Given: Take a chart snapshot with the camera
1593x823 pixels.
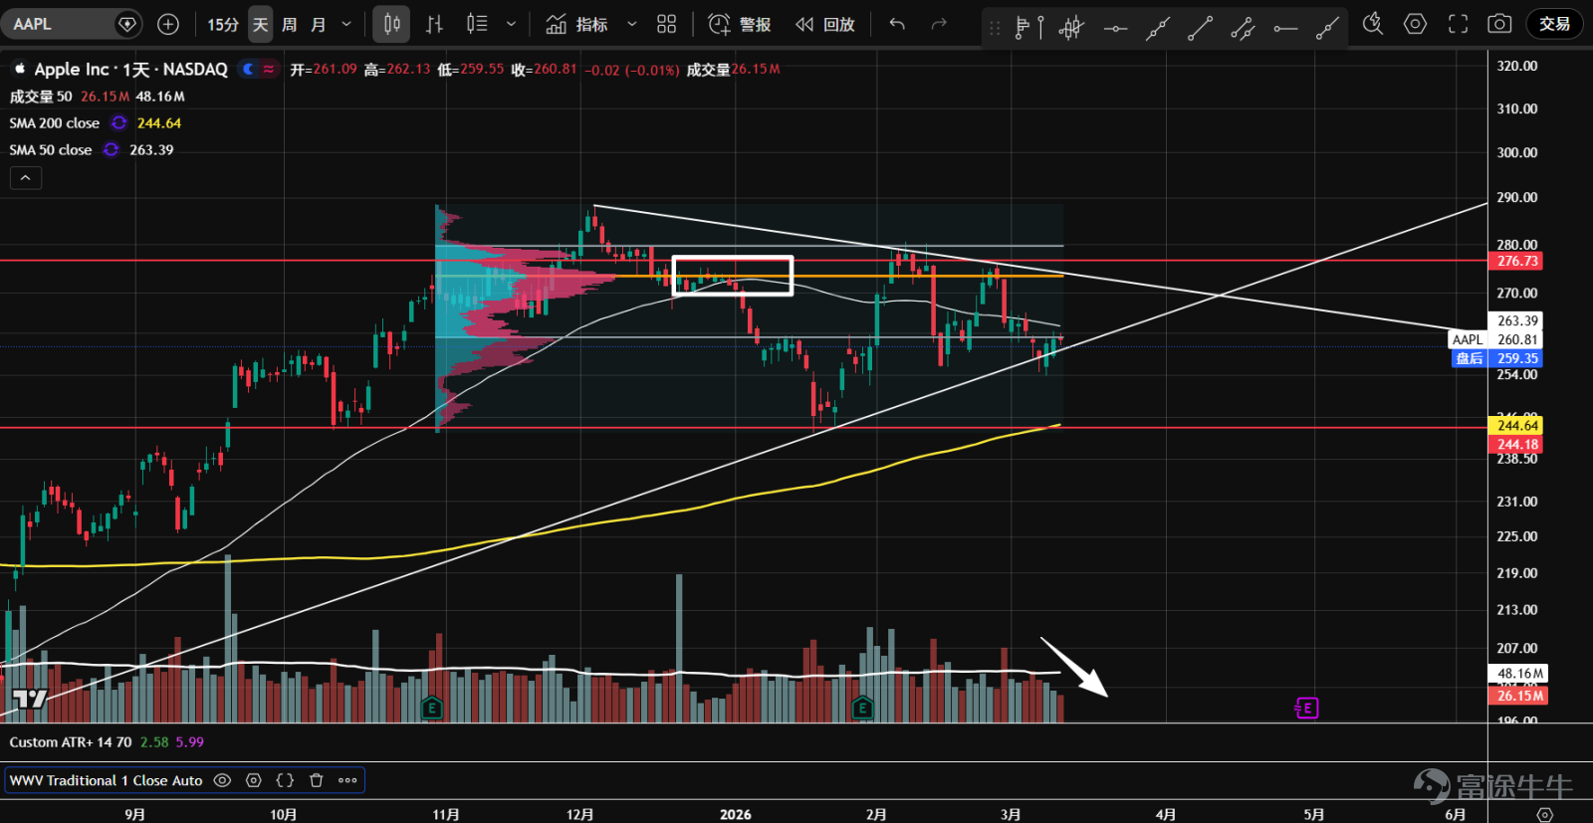Looking at the screenshot, I should (1499, 24).
